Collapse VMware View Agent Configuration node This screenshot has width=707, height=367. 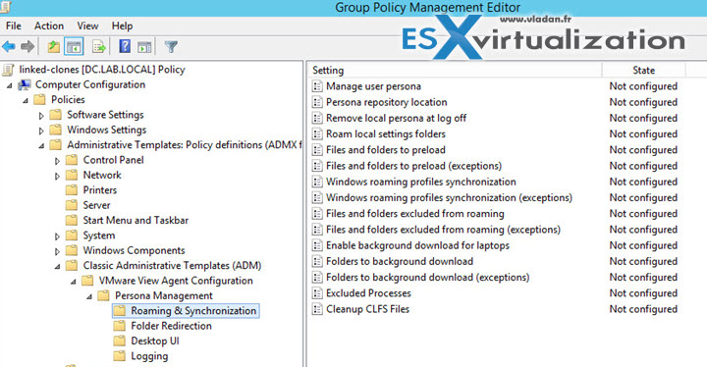(x=74, y=282)
